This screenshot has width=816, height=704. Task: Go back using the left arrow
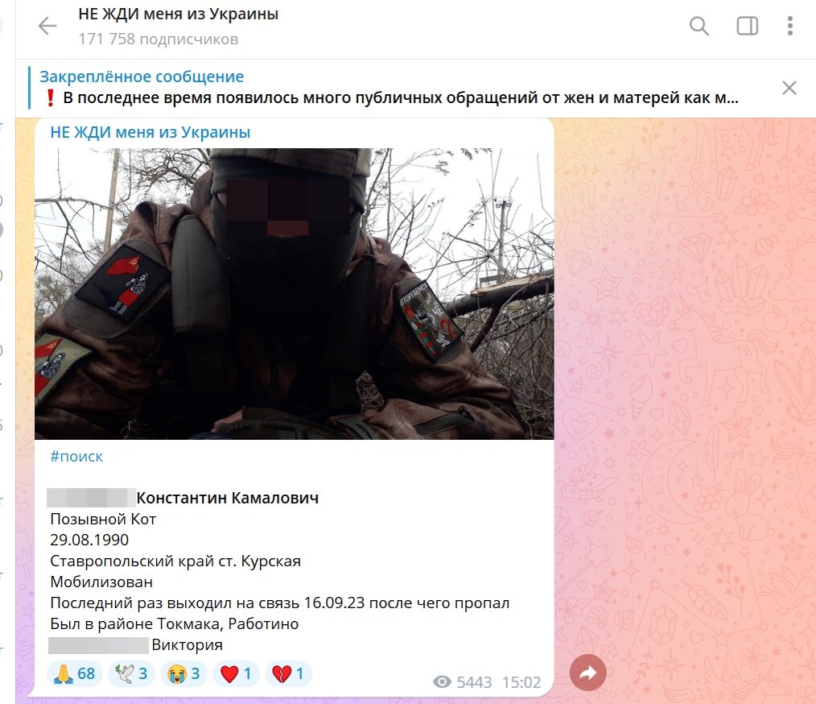pyautogui.click(x=47, y=26)
